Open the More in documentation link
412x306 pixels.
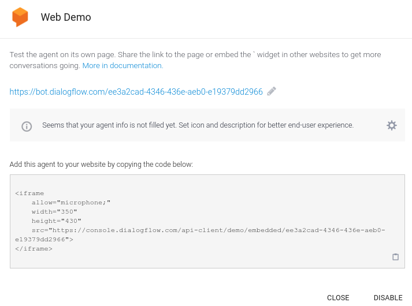(x=123, y=66)
